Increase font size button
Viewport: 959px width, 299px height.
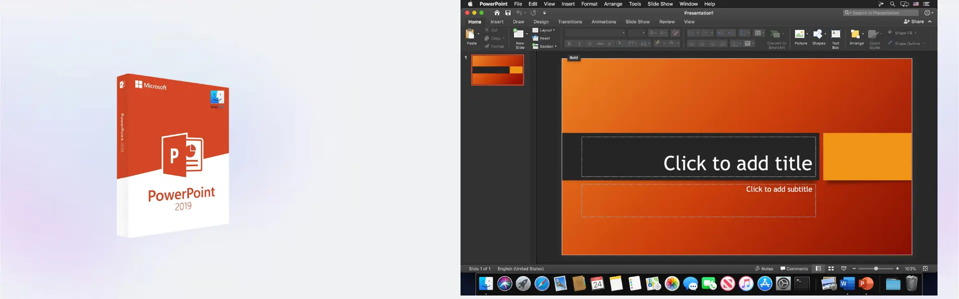(653, 33)
